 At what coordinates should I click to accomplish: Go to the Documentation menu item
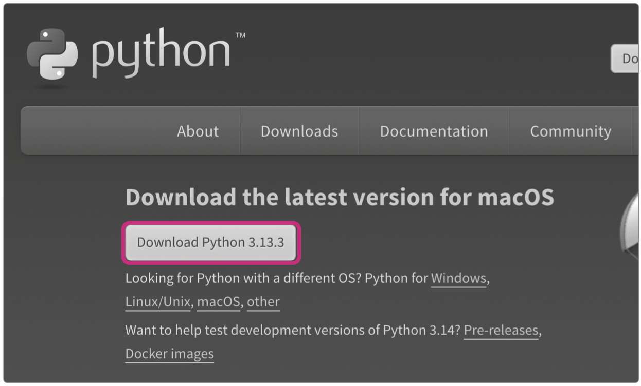point(434,131)
